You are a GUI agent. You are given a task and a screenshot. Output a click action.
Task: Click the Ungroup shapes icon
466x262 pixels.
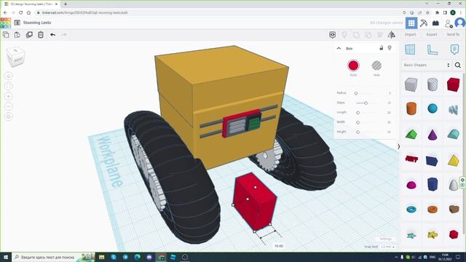tap(368, 35)
